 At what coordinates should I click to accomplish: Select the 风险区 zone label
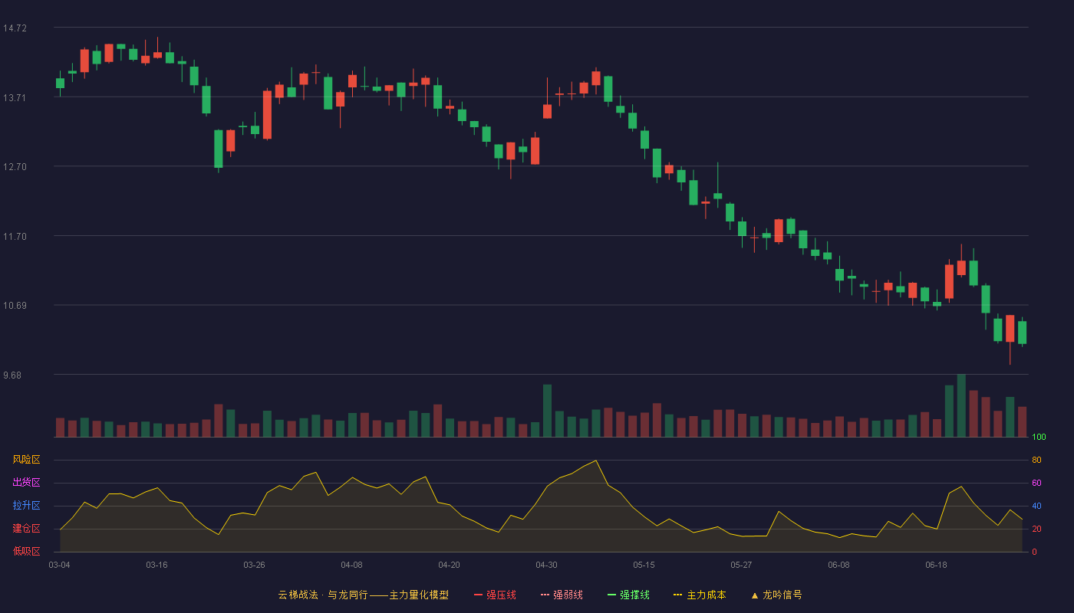27,460
